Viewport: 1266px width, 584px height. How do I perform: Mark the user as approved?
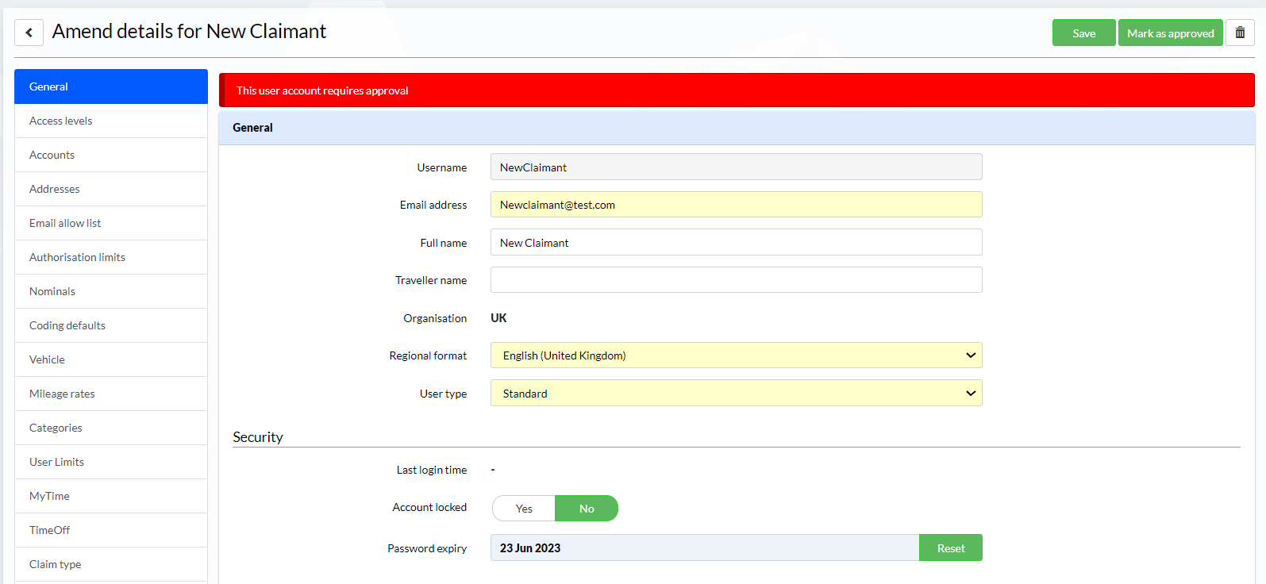(1170, 33)
